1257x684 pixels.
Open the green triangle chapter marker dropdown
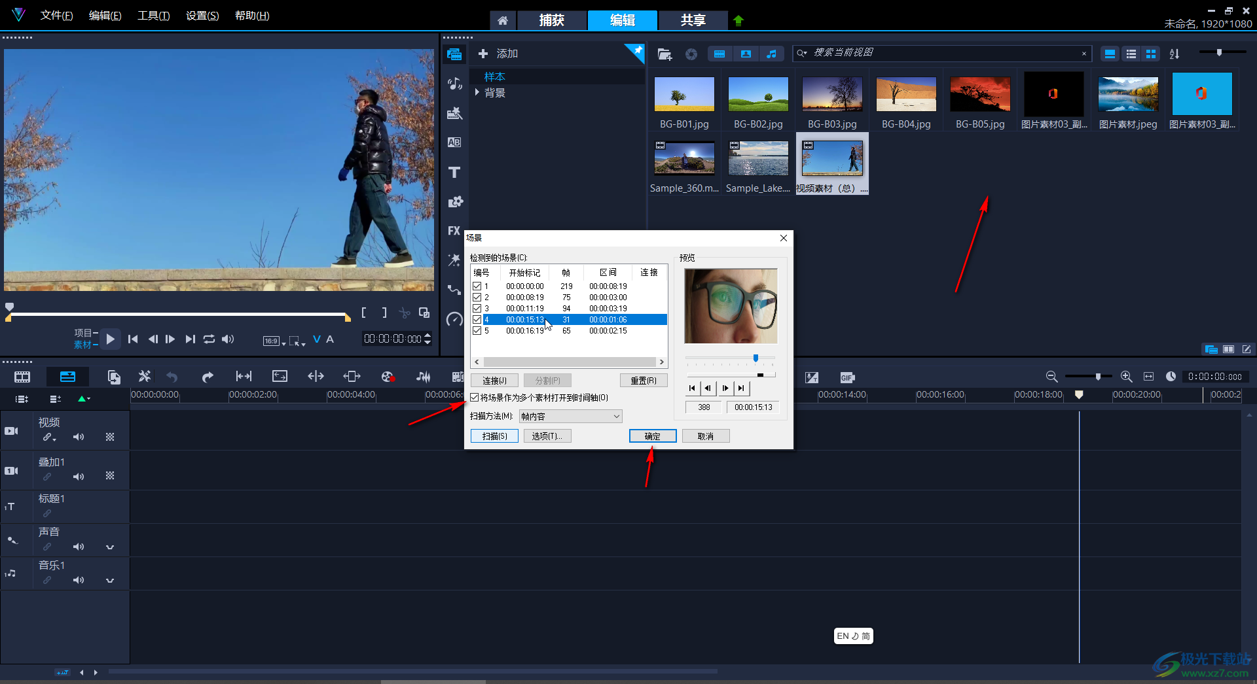[x=84, y=398]
